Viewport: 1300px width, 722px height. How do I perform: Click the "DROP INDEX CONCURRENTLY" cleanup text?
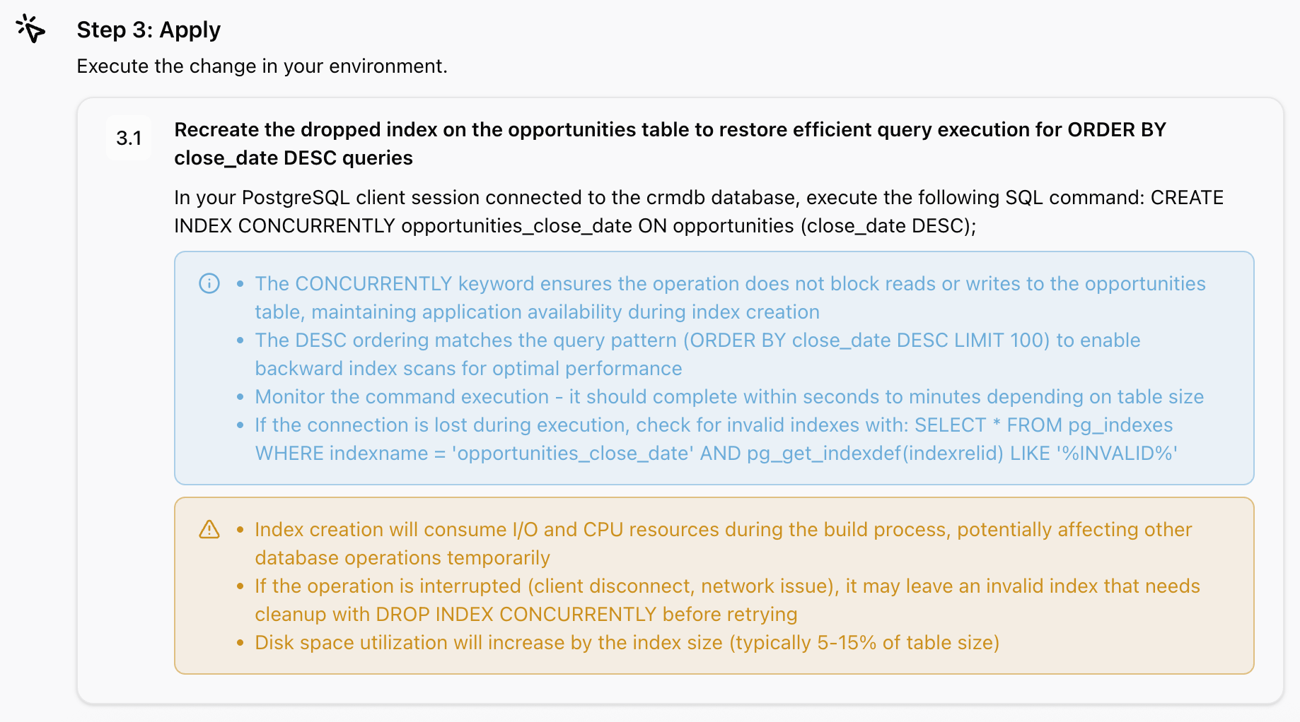coord(516,615)
